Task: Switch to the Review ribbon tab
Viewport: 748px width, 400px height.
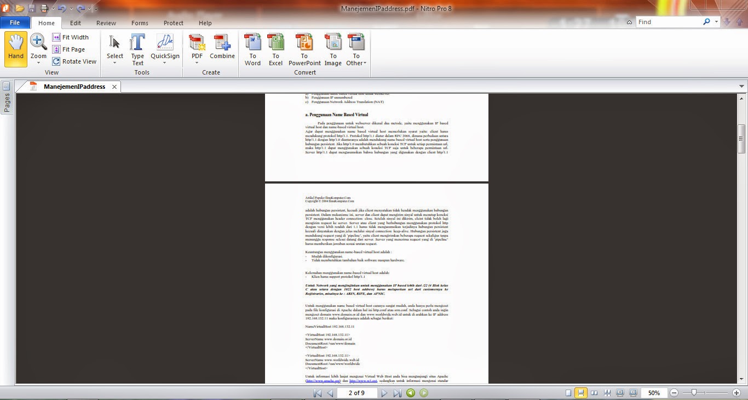Action: [106, 23]
